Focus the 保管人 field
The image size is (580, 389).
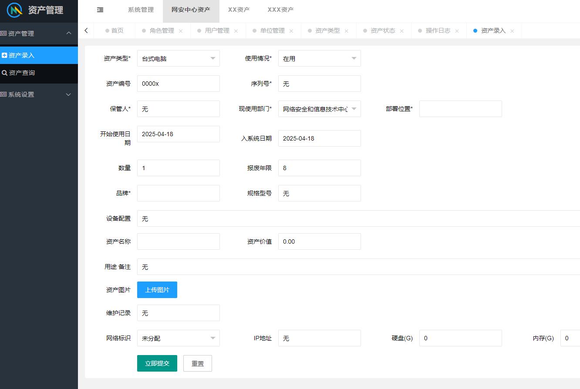pos(179,109)
